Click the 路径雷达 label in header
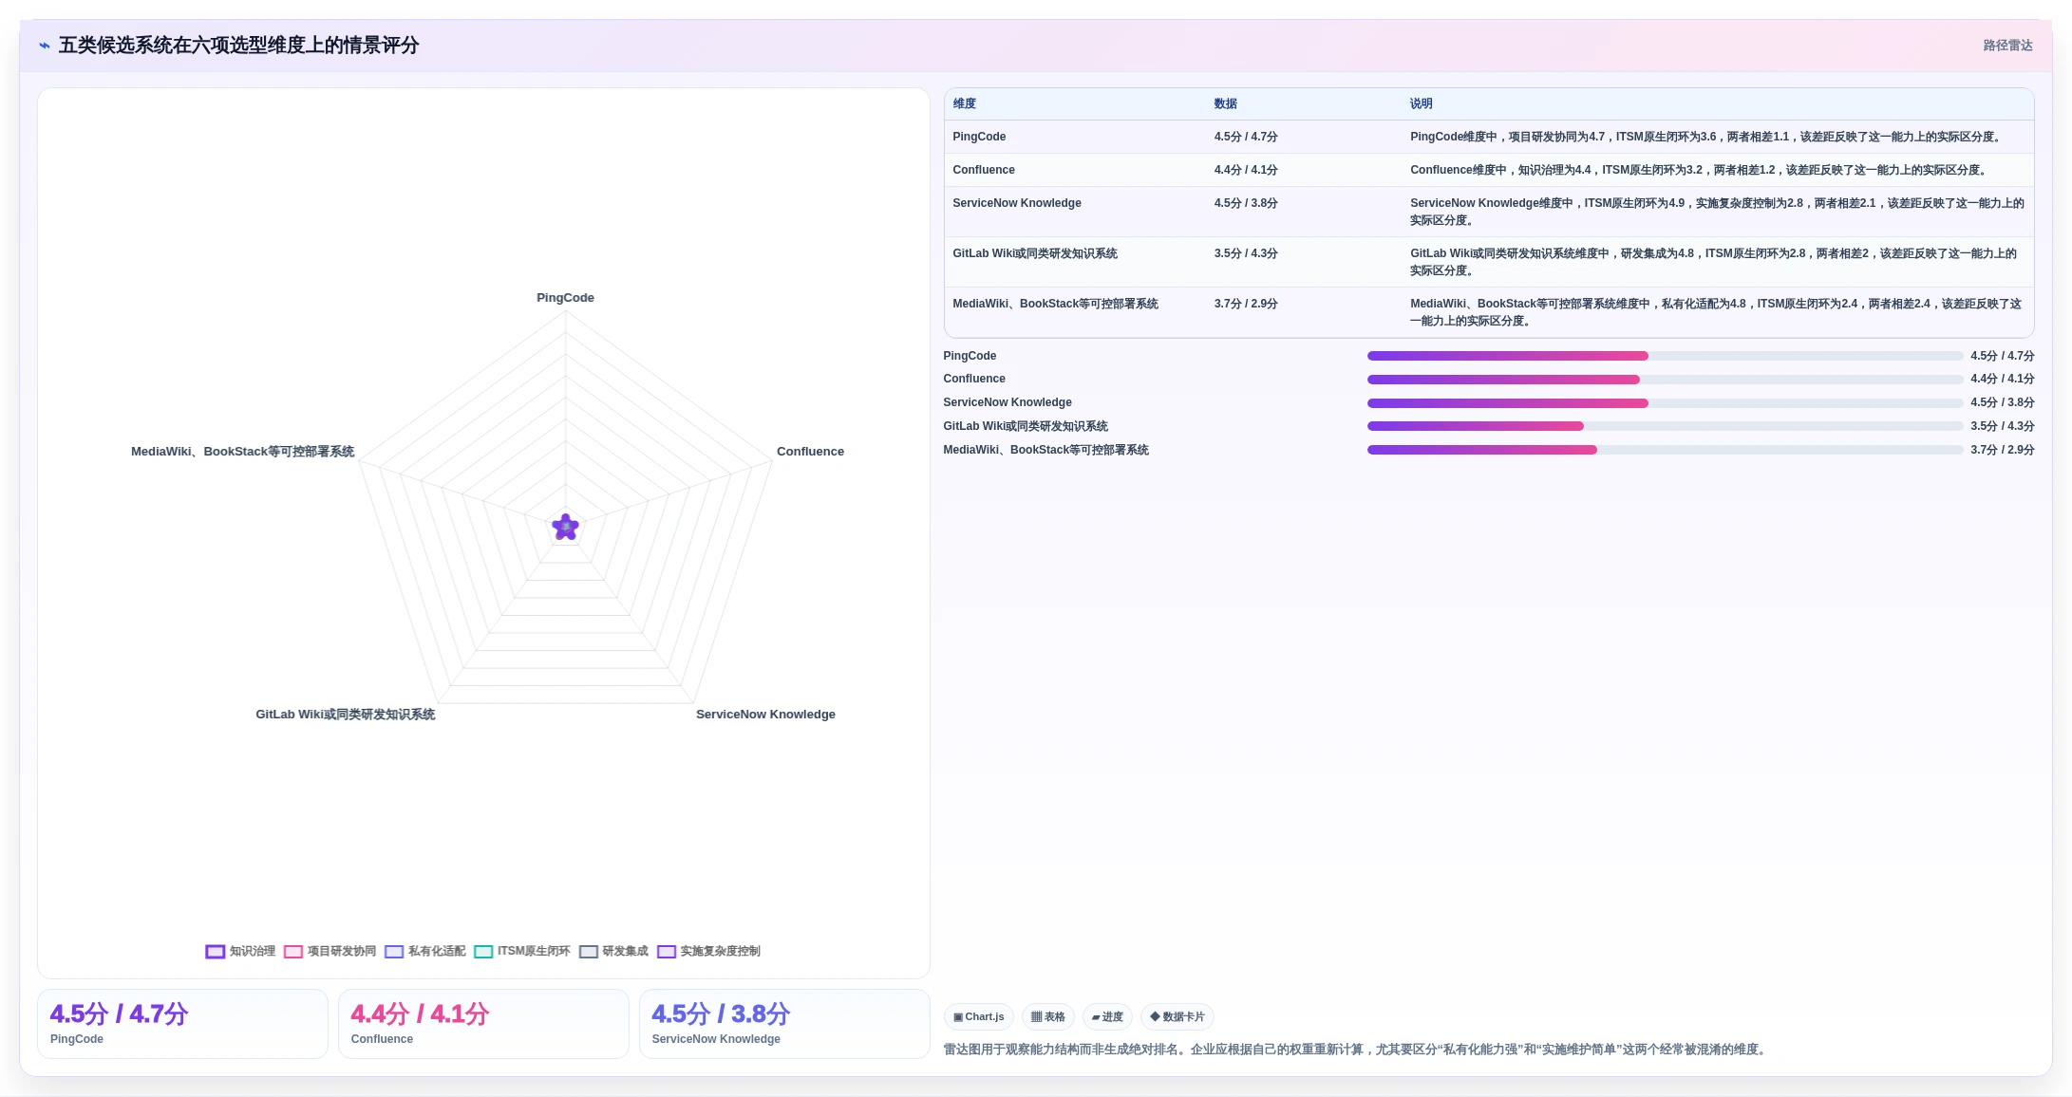This screenshot has width=2072, height=1097. [2007, 46]
